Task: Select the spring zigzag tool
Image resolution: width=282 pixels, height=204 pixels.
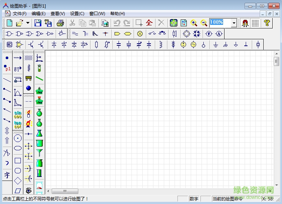Action: pos(29,68)
